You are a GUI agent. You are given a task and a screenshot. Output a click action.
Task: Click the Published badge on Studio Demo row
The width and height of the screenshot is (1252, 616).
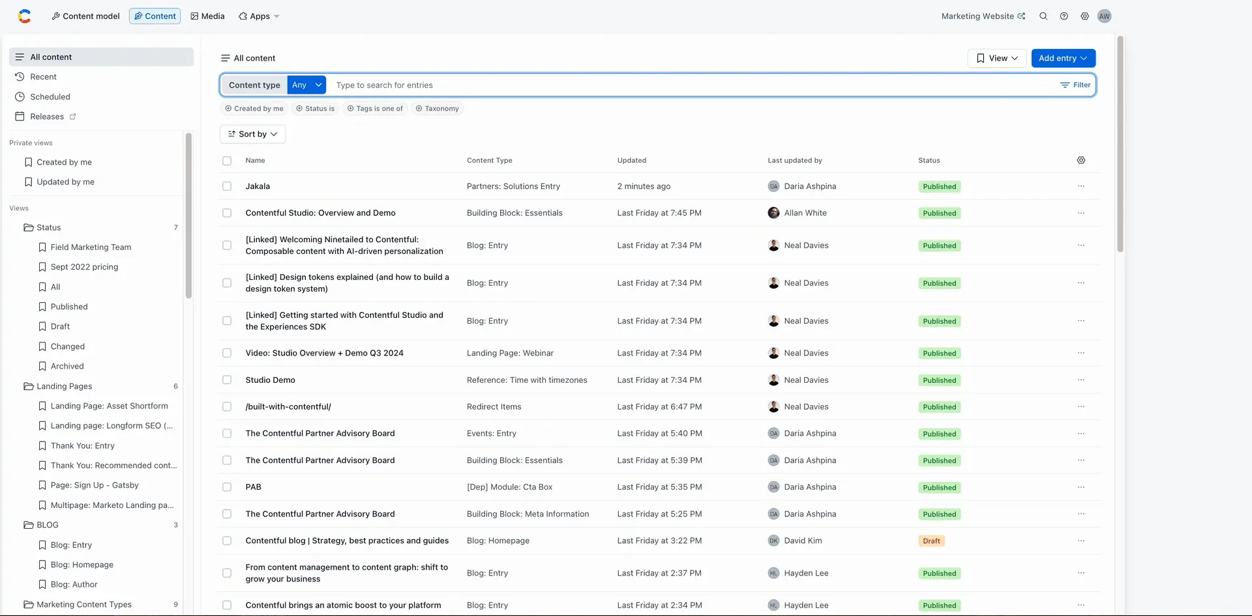coord(939,381)
